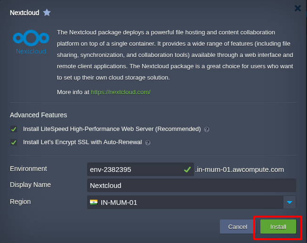
Task: Toggle the Let's Encrypt SSL checkbox
Action: point(14,142)
